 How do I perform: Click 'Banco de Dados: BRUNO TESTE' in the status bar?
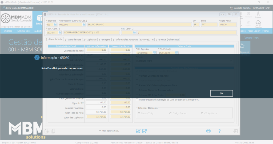pyautogui.click(x=162, y=143)
